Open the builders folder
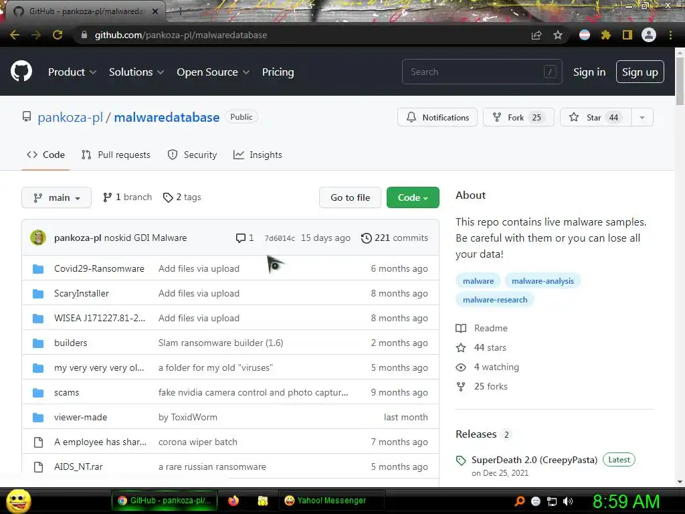Viewport: 685px width, 514px height. click(70, 343)
